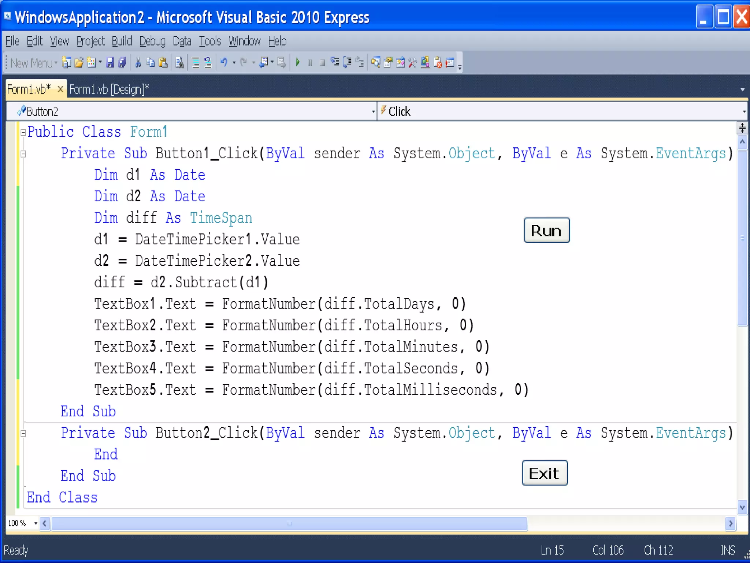Open the Button2 class name dropdown
The width and height of the screenshot is (750, 563).
[373, 111]
